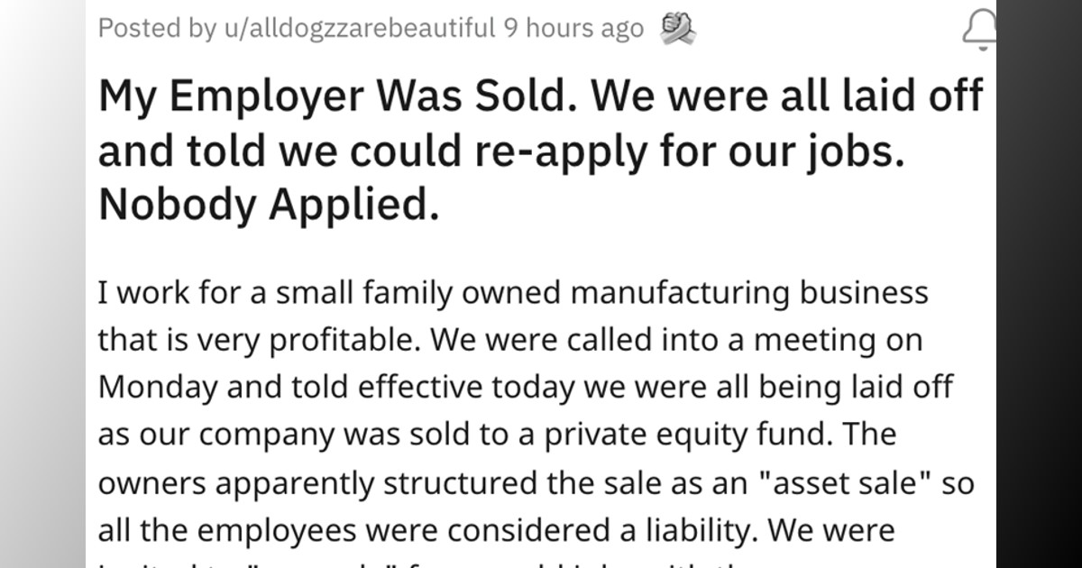Click the grey gradient strip on the left
Screen dimensions: 1082x568
tap(42, 284)
